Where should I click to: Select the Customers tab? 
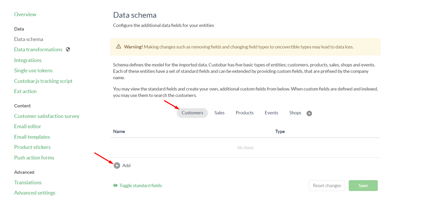192,113
